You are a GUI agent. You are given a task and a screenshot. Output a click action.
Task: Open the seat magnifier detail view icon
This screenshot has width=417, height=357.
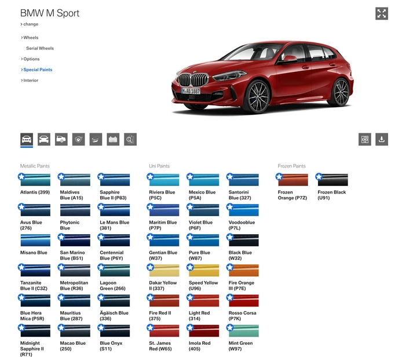[x=130, y=139]
